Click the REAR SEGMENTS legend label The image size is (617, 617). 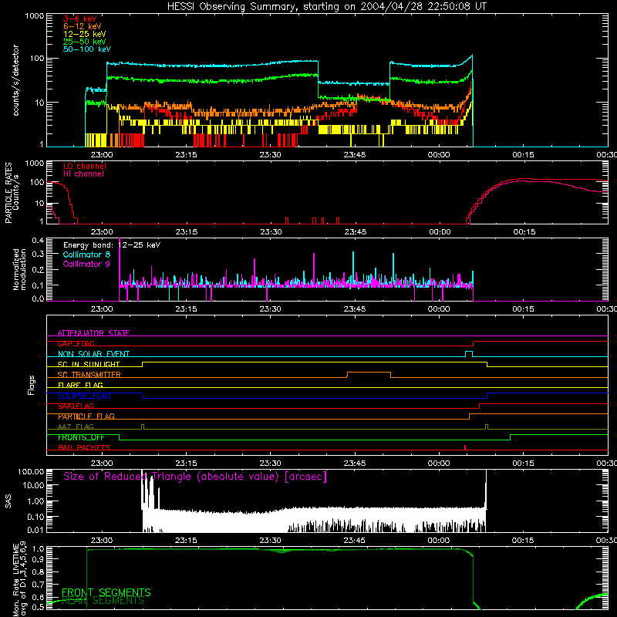point(103,601)
